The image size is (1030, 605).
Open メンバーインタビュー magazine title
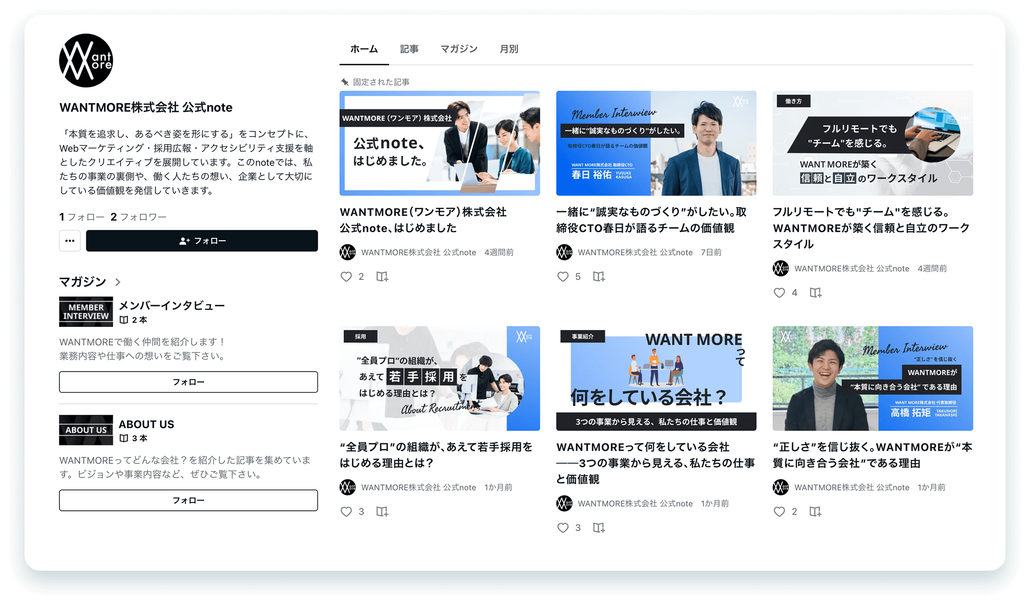pos(172,305)
